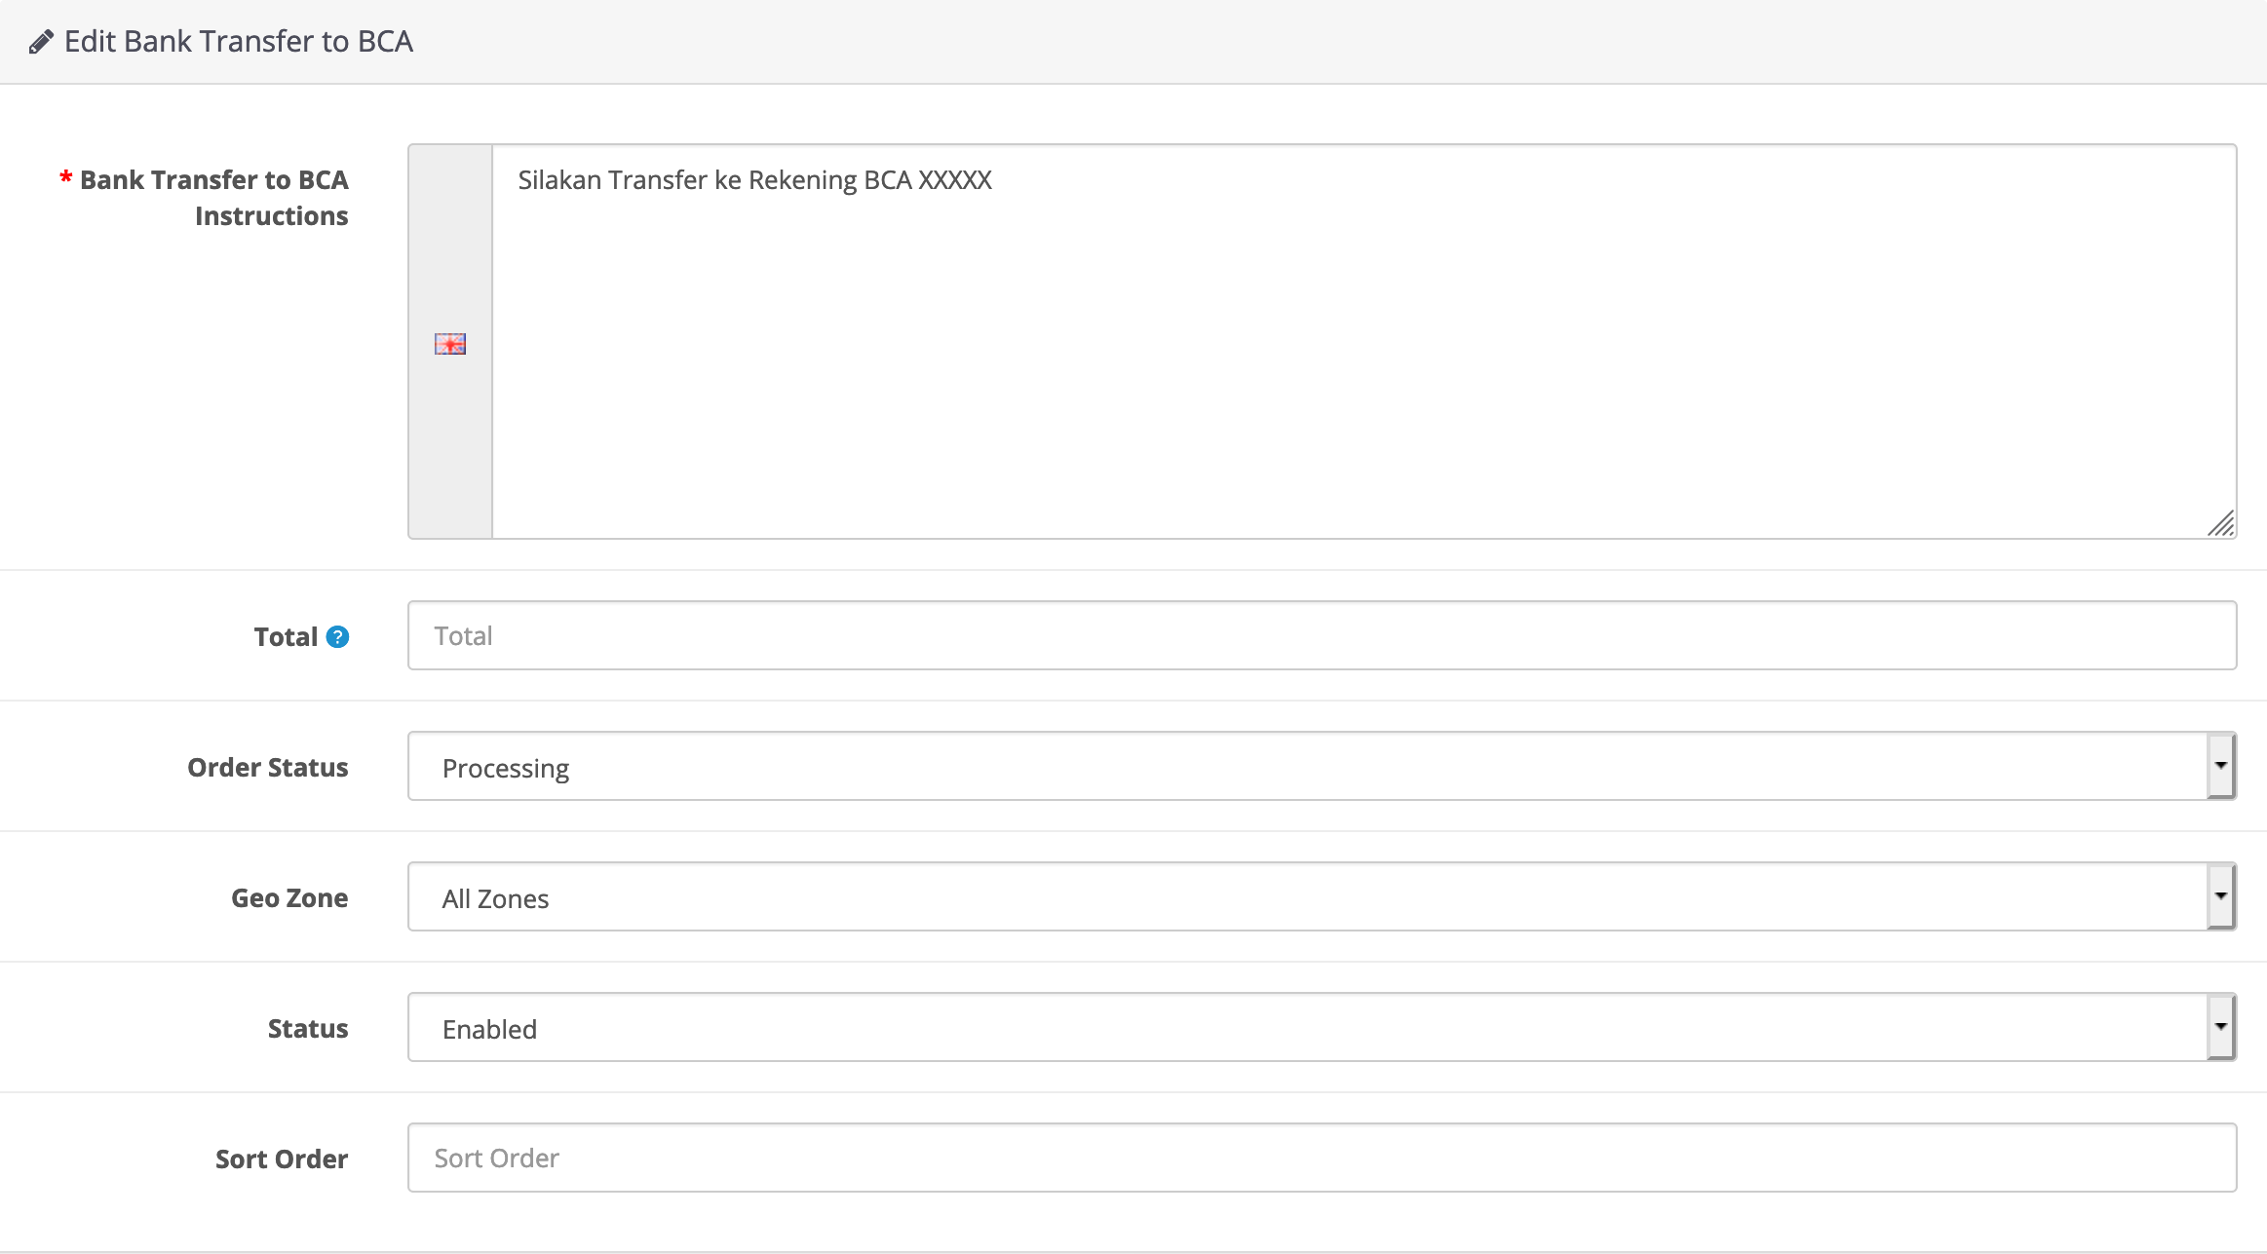Click the Status field label
2267x1254 pixels.
[x=308, y=1029]
